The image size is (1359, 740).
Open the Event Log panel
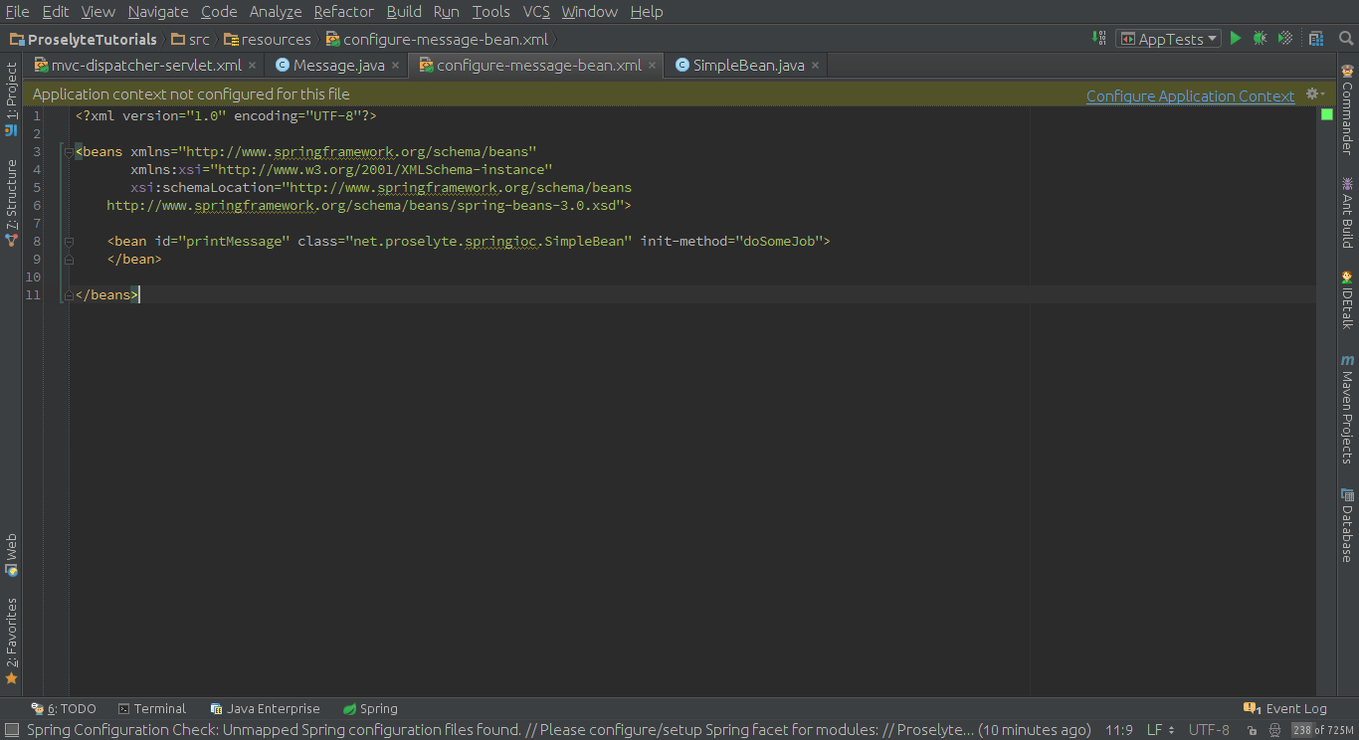click(1285, 709)
